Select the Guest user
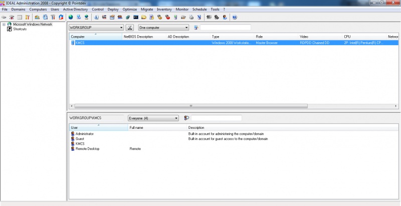Screen dimensions: 401x206 [x=80, y=139]
